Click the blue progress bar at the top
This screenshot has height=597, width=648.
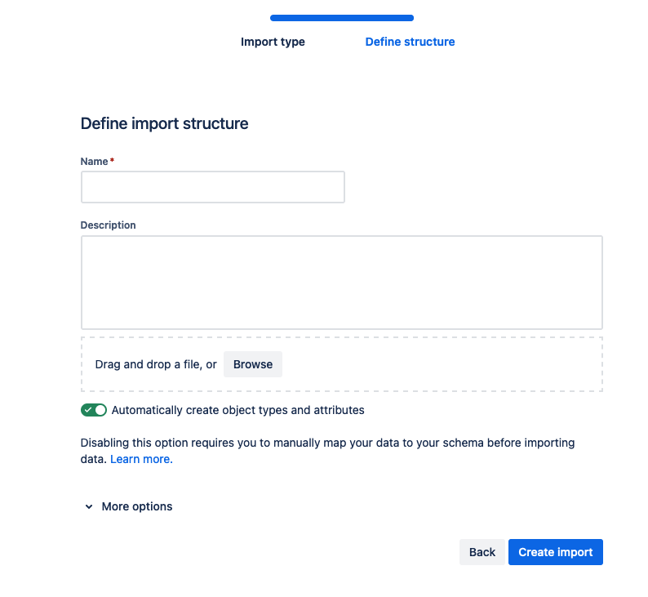342,18
